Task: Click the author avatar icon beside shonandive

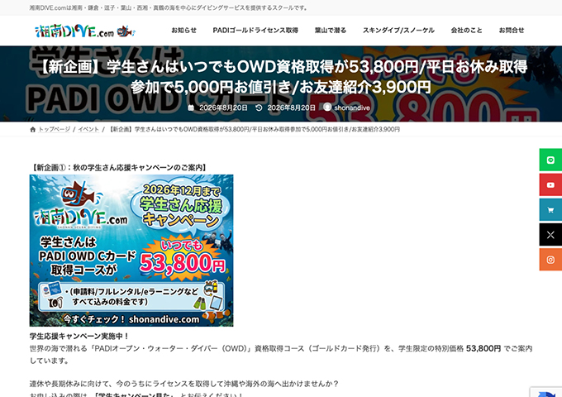Action: 327,107
